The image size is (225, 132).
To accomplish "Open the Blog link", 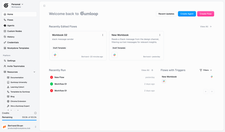I will click(x=12, y=96).
